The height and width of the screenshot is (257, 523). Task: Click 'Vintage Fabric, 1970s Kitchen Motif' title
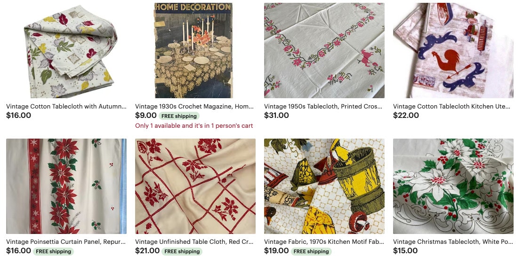pyautogui.click(x=324, y=241)
